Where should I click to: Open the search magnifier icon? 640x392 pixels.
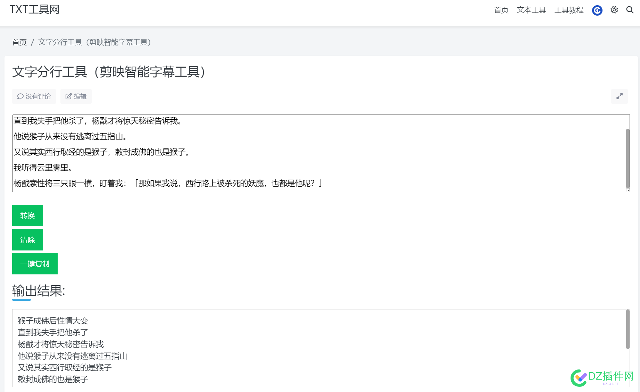point(630,10)
